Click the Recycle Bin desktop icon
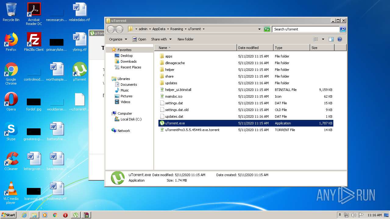Viewport: 390px width, 219px height. tap(11, 12)
